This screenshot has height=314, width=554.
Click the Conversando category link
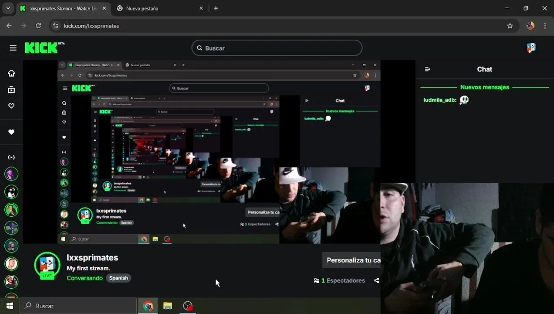click(84, 278)
